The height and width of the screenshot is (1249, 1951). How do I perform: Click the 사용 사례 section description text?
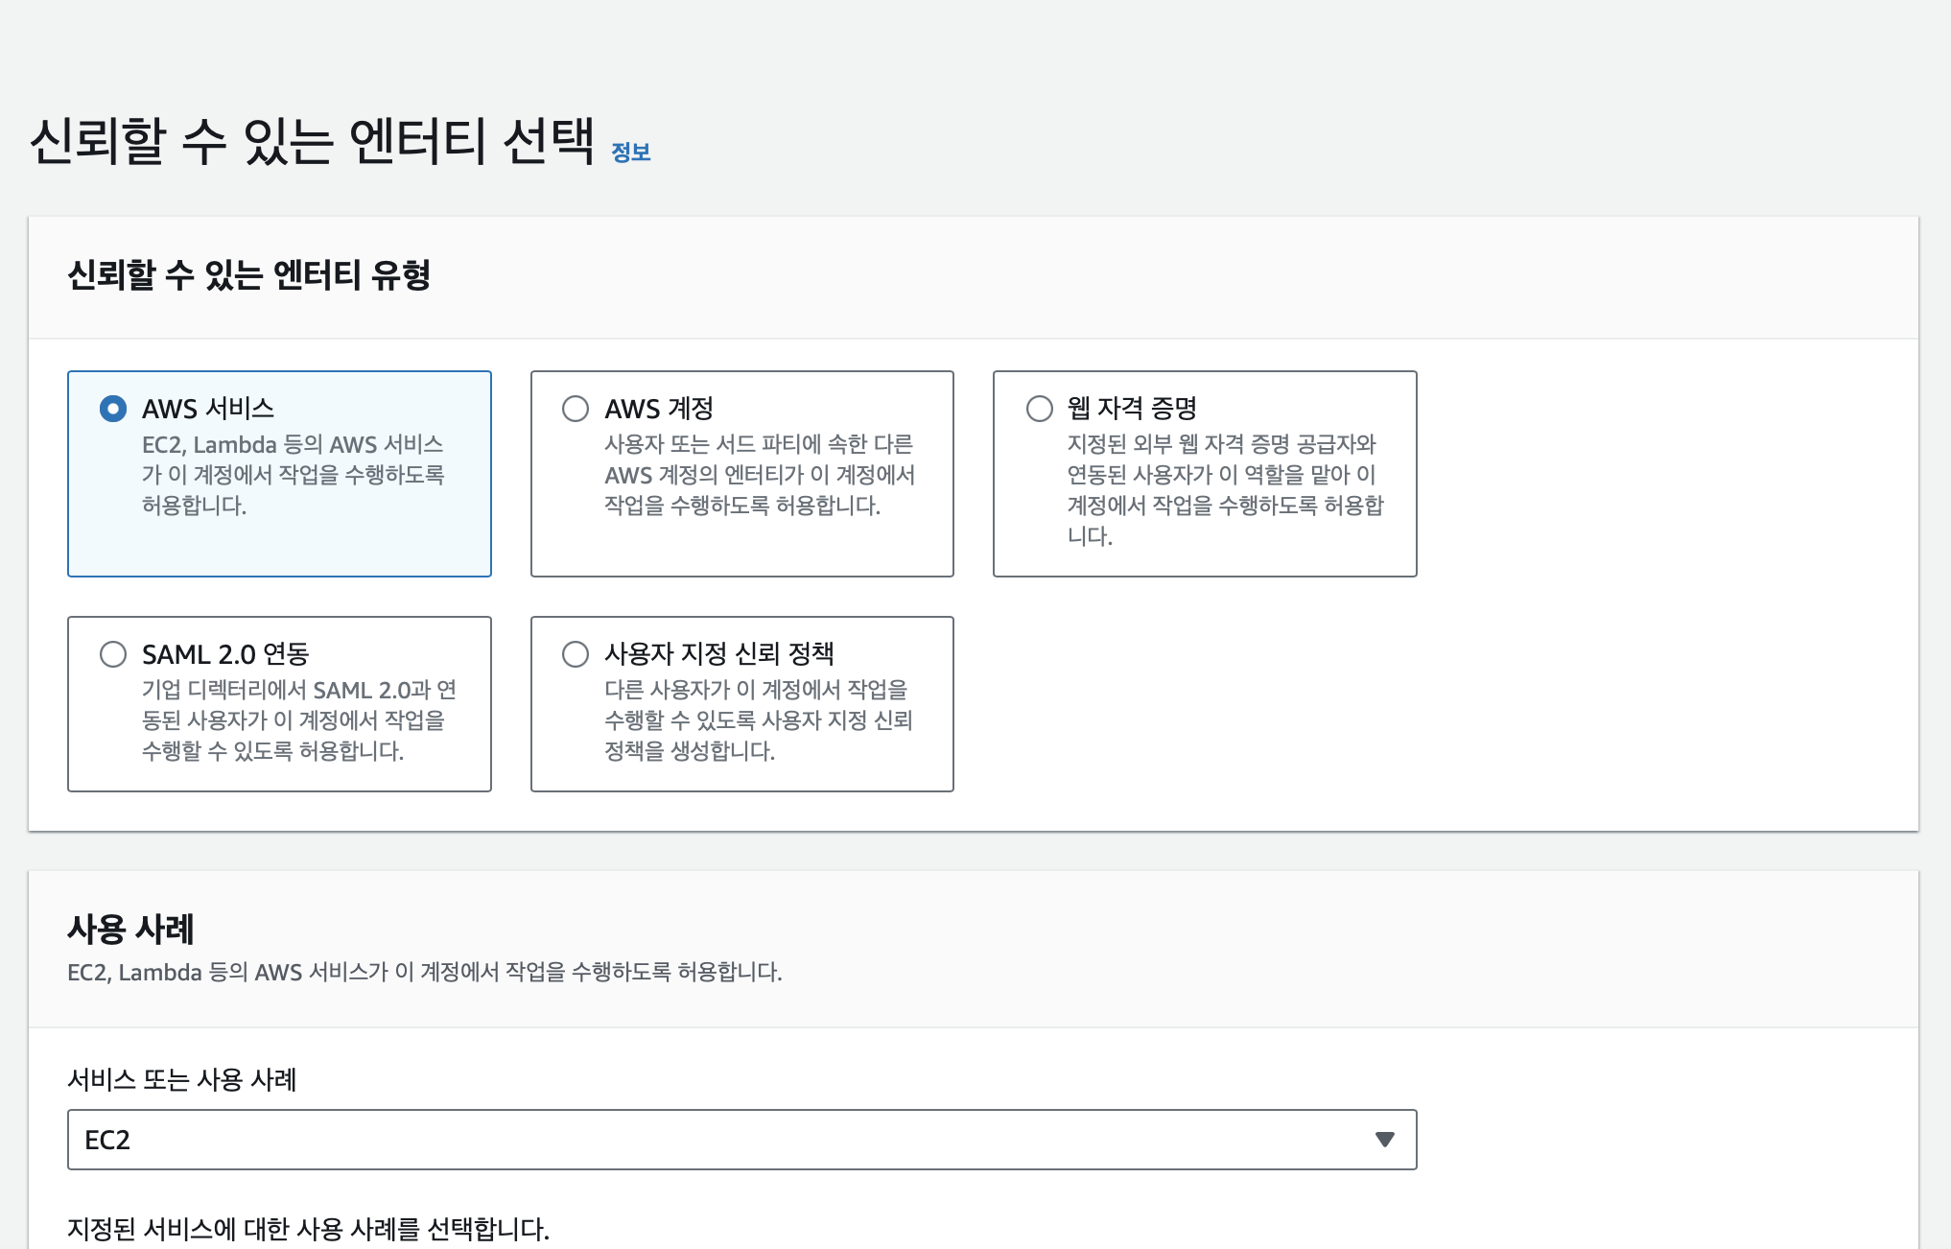point(425,972)
